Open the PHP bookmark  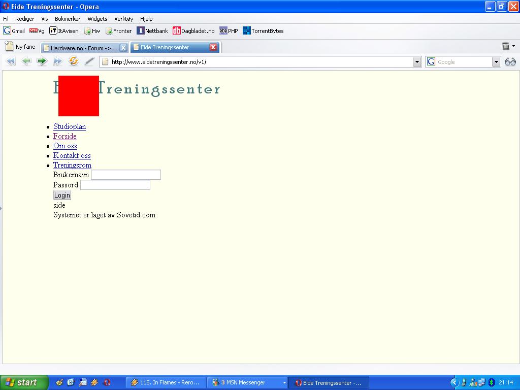pos(229,31)
